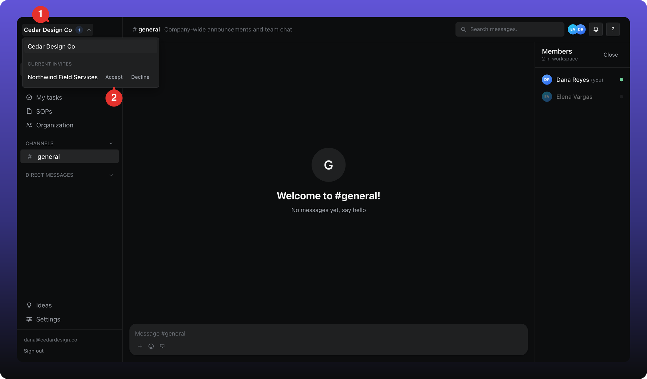647x379 pixels.
Task: Click the My tasks checkmark icon
Action: pos(29,97)
